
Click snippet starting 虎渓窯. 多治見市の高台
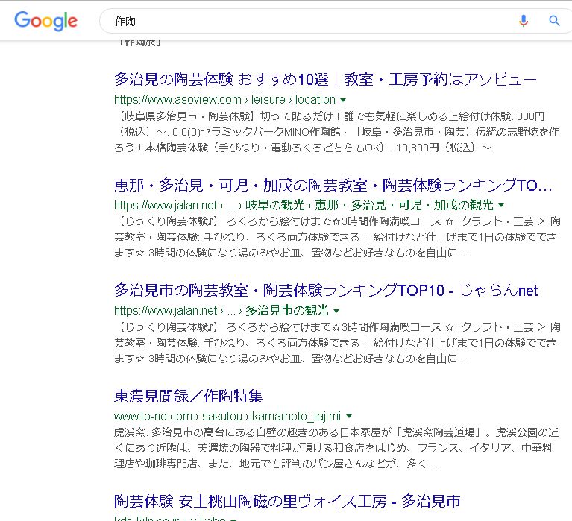[x=336, y=448]
